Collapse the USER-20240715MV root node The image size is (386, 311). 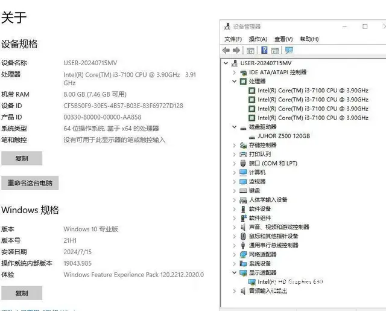[226, 63]
